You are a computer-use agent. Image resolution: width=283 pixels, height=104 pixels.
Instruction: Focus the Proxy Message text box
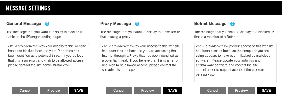(141, 63)
